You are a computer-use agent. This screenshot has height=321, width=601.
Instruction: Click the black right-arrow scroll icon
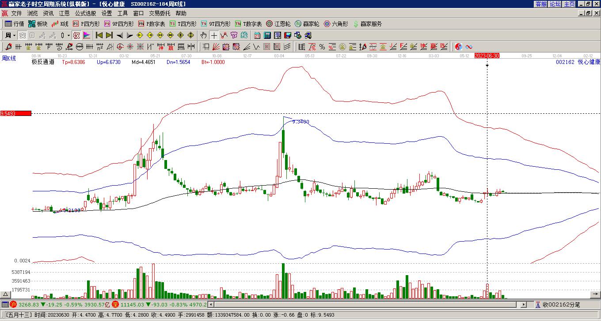click(129, 35)
